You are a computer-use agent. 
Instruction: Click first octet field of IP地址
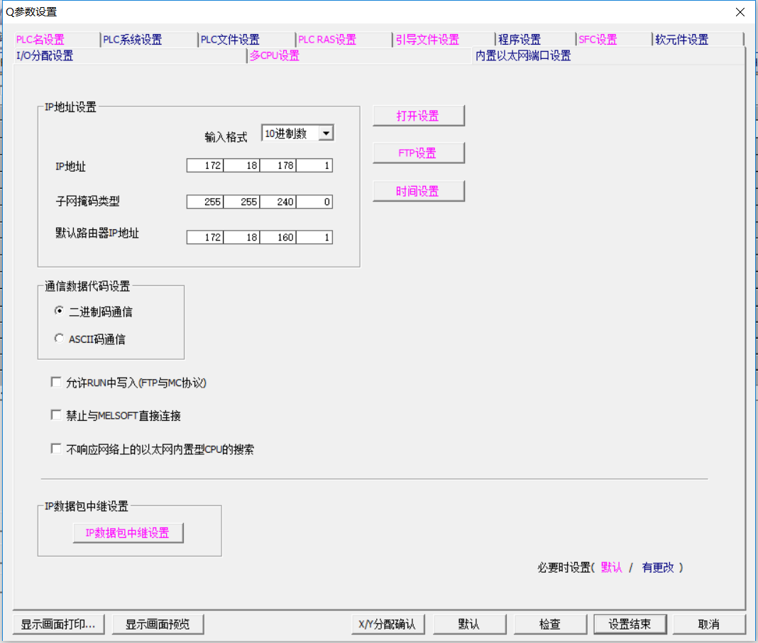206,166
